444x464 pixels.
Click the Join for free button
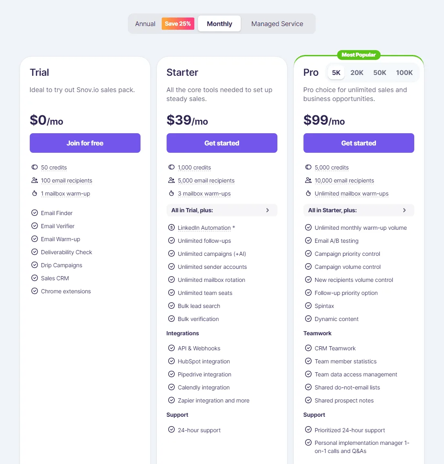point(85,143)
